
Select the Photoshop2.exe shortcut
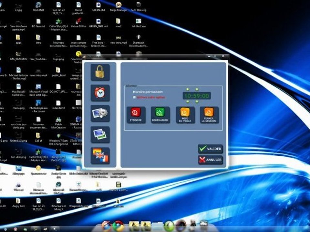coord(38,106)
